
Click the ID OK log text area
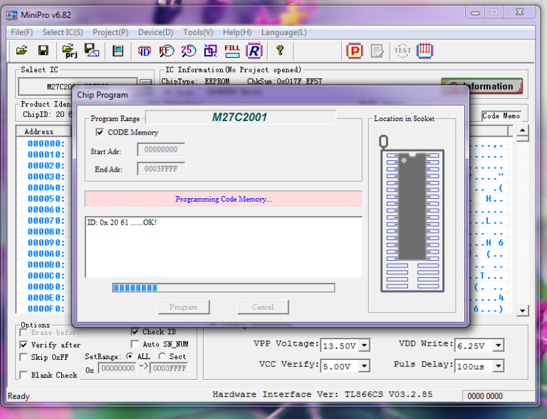pyautogui.click(x=224, y=247)
